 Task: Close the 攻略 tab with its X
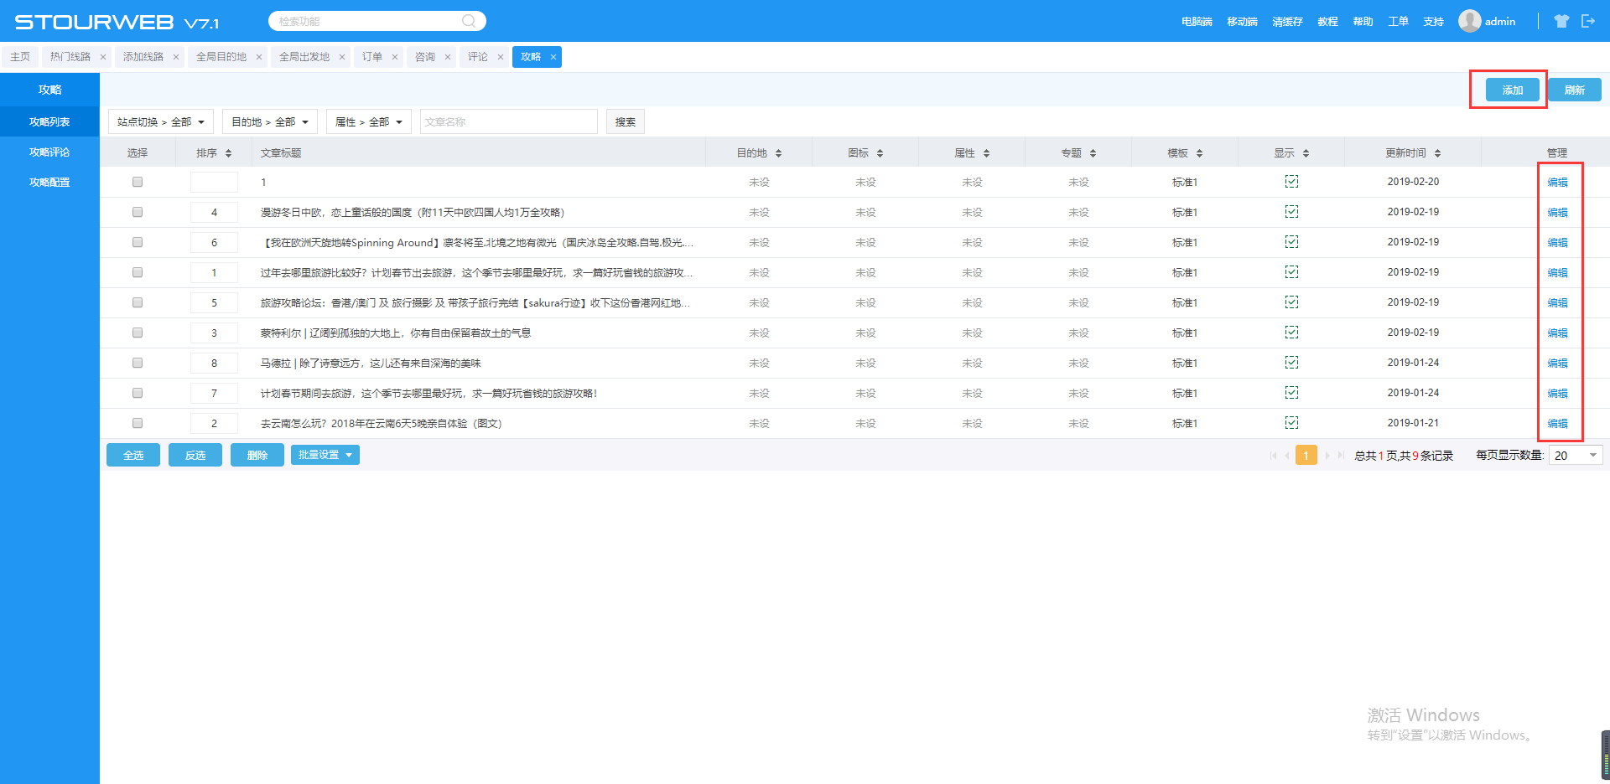coord(553,57)
